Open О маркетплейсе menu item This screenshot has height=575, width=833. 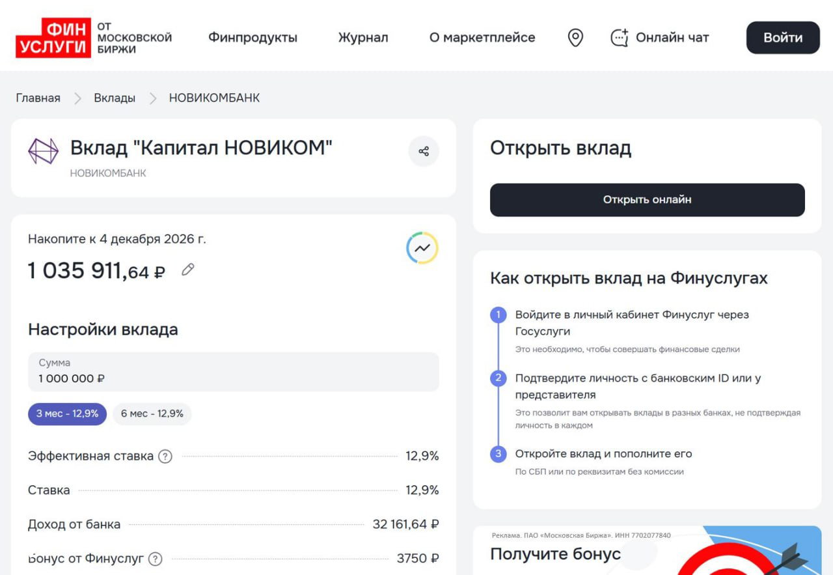click(x=482, y=38)
